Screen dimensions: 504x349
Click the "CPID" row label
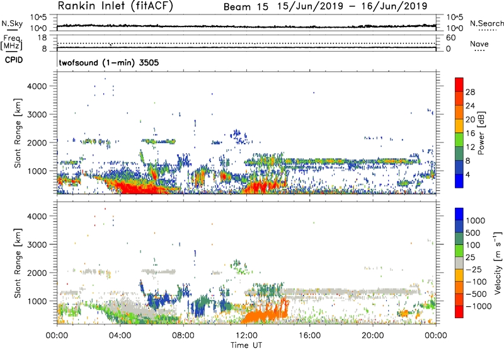pyautogui.click(x=14, y=60)
